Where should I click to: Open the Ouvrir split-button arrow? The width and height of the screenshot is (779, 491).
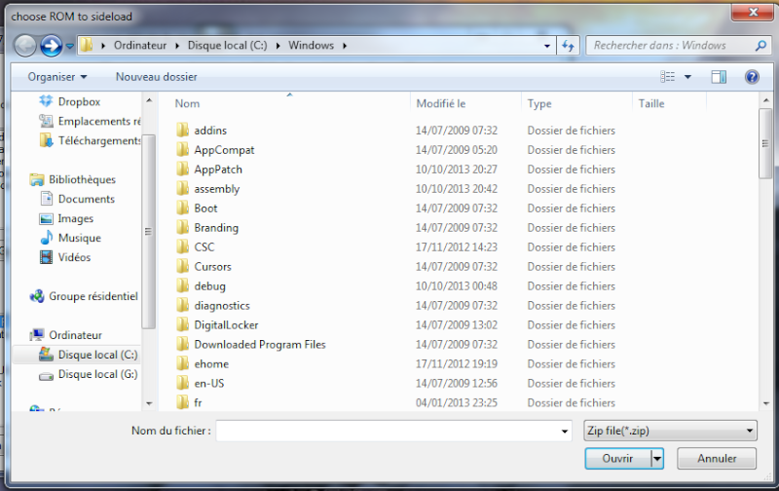pyautogui.click(x=657, y=458)
